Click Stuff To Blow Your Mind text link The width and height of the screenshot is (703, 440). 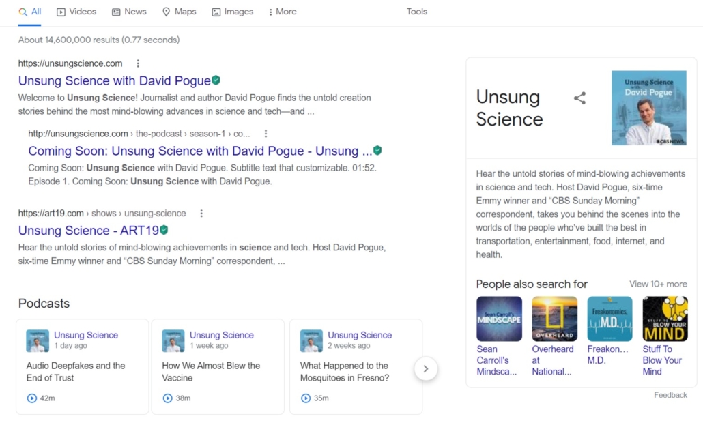coord(662,360)
